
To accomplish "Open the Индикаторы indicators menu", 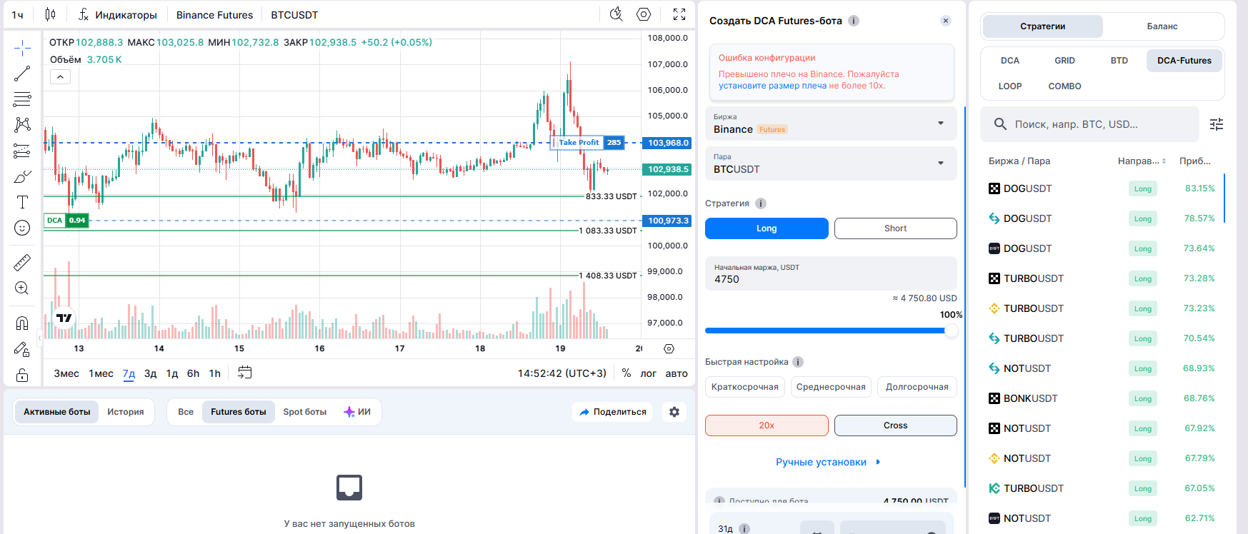I will click(x=118, y=14).
